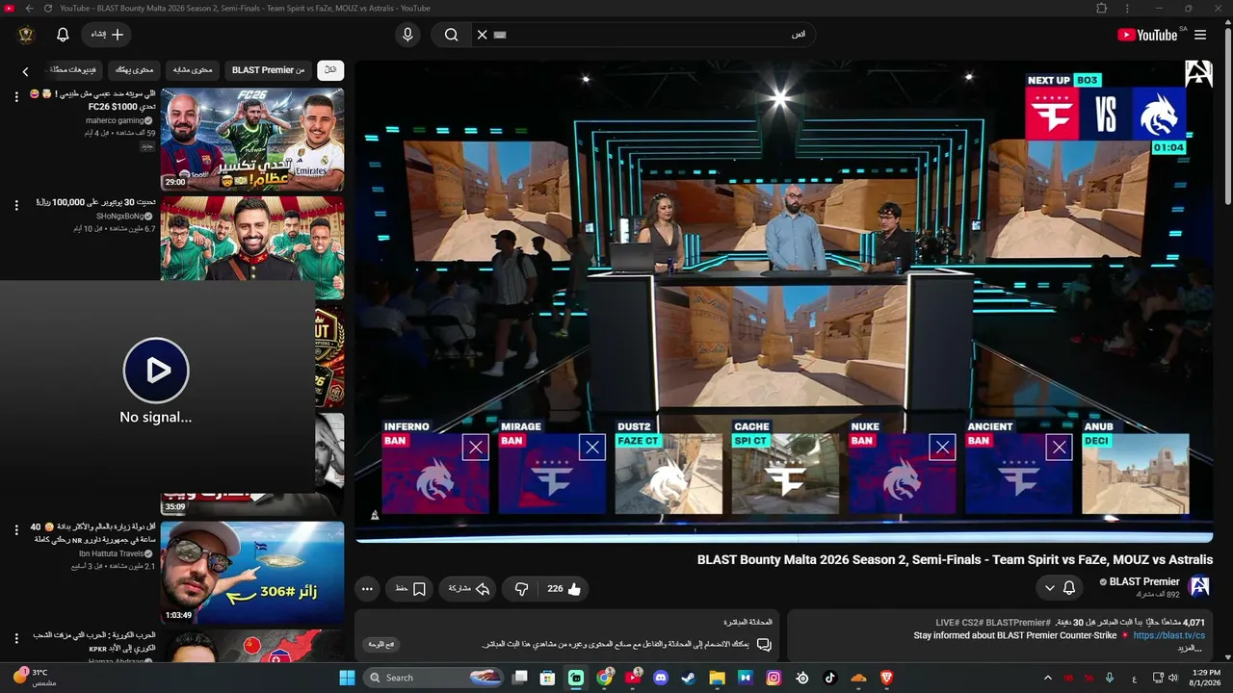Submit search using the magnifier button
Viewport: 1233px width, 693px height.
451,35
